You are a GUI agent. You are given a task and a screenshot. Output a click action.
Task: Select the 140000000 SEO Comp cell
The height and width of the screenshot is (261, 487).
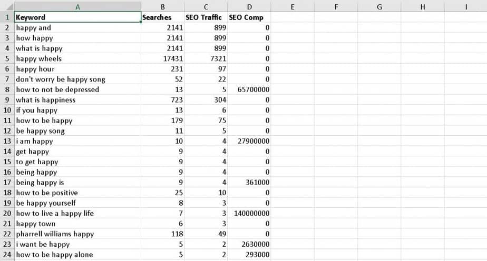[249, 213]
